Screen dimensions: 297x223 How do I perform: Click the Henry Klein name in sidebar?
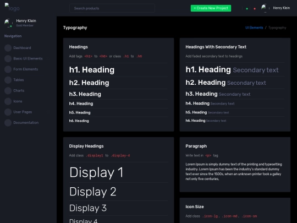(26, 21)
